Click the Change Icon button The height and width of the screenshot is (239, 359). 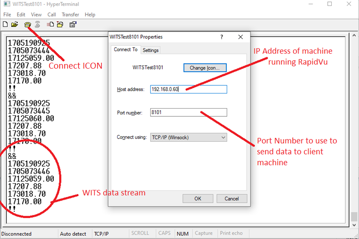tap(205, 68)
